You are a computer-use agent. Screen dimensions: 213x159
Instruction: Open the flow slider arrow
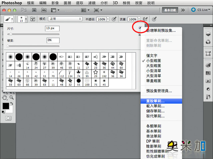pos(139,19)
